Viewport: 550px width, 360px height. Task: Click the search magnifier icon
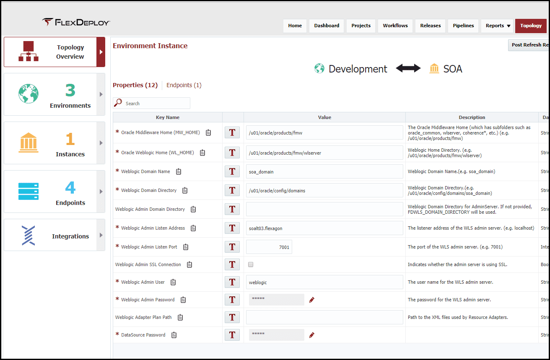[x=118, y=103]
